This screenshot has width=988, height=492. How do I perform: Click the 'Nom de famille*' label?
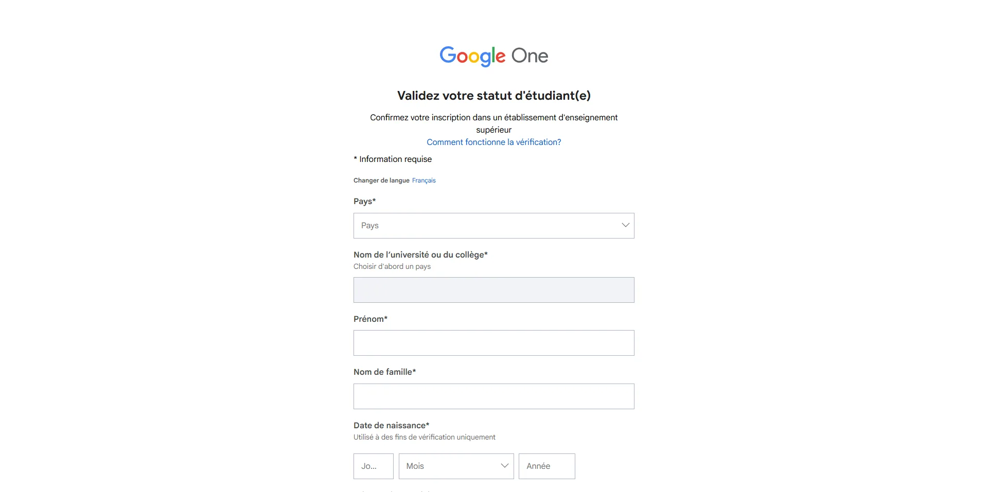point(384,372)
